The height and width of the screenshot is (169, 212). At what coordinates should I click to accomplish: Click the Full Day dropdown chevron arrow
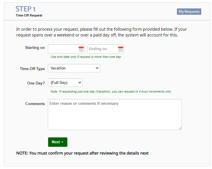80,82
